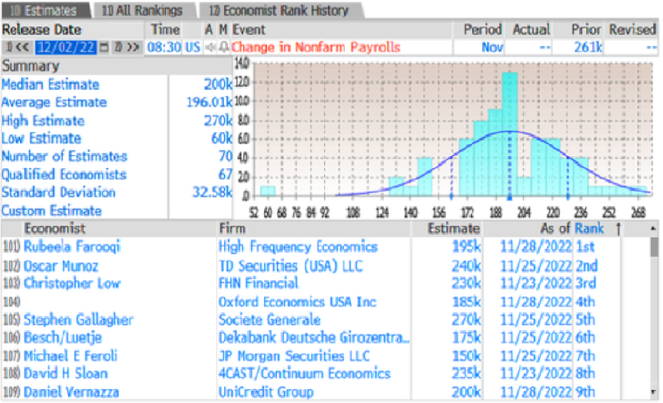Sort by the Estimate column header

pyautogui.click(x=454, y=229)
